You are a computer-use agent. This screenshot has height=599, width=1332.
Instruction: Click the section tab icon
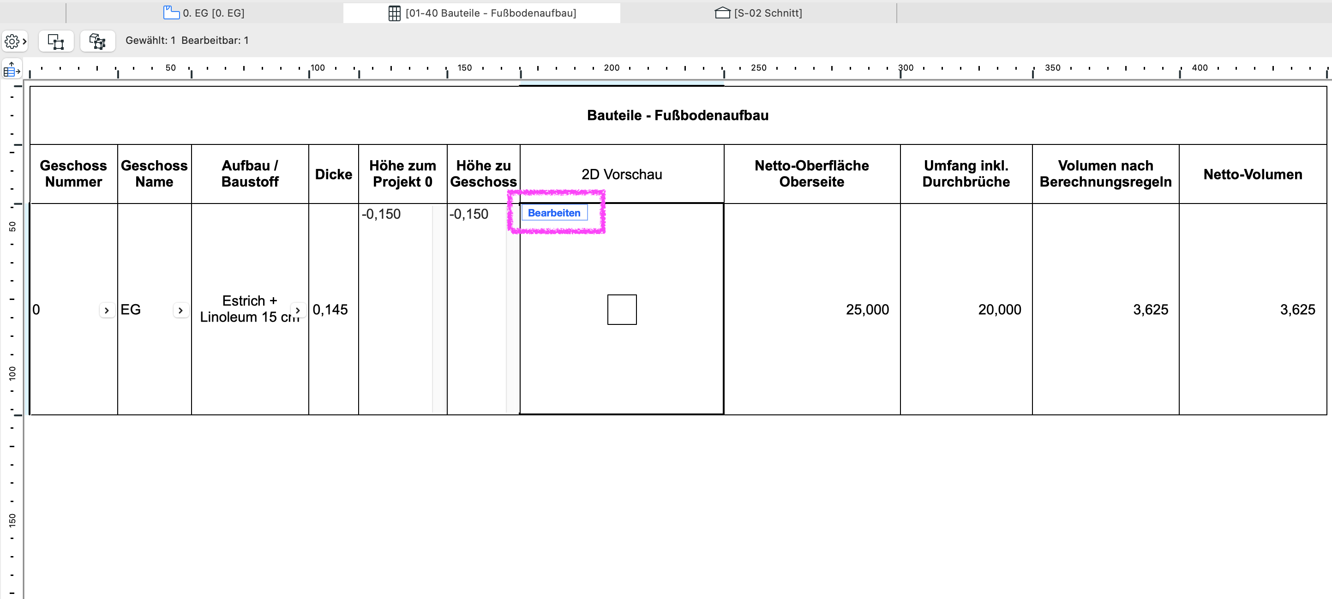tap(722, 13)
